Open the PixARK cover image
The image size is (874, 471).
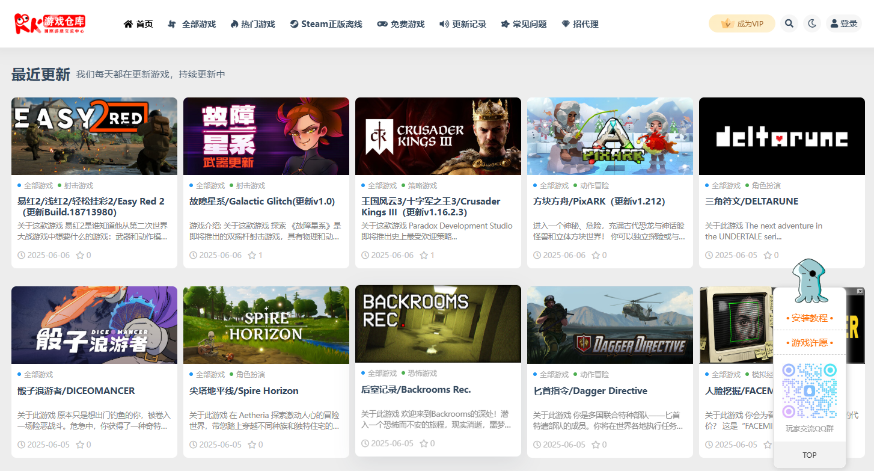pos(610,136)
